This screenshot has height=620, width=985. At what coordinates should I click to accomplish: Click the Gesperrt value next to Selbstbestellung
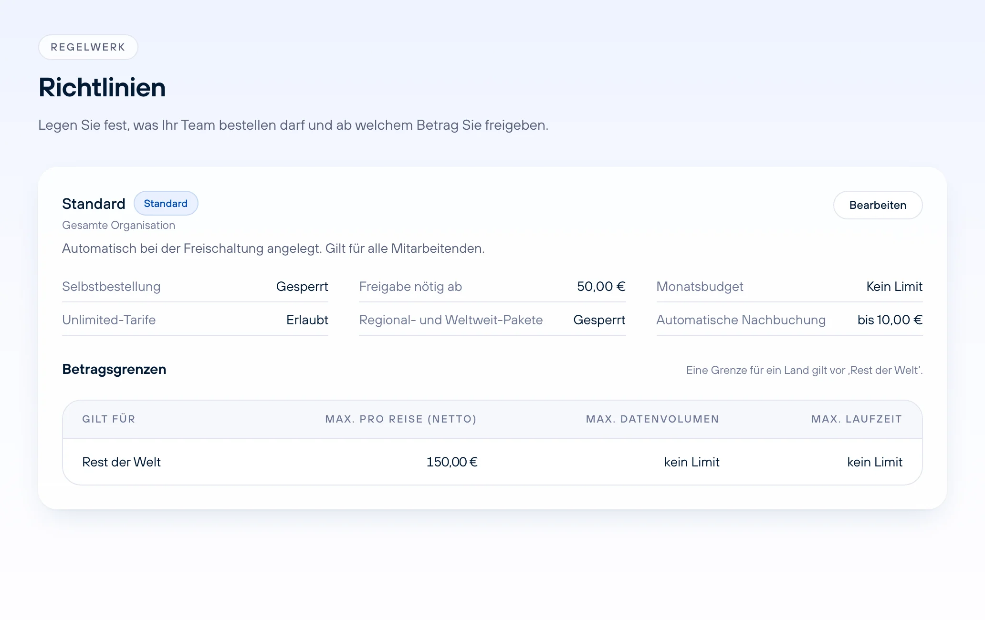click(302, 287)
